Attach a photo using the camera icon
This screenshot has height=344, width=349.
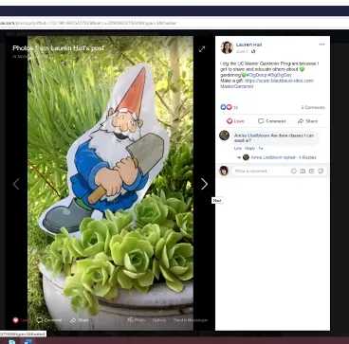(303, 171)
